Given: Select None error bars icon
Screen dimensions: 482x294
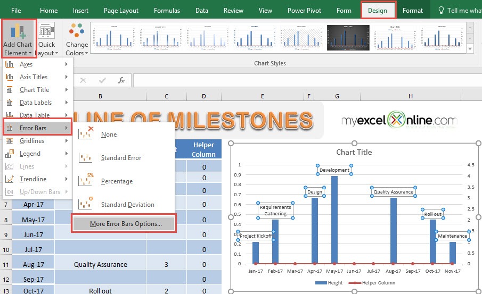Looking at the screenshot, I should coord(86,134).
